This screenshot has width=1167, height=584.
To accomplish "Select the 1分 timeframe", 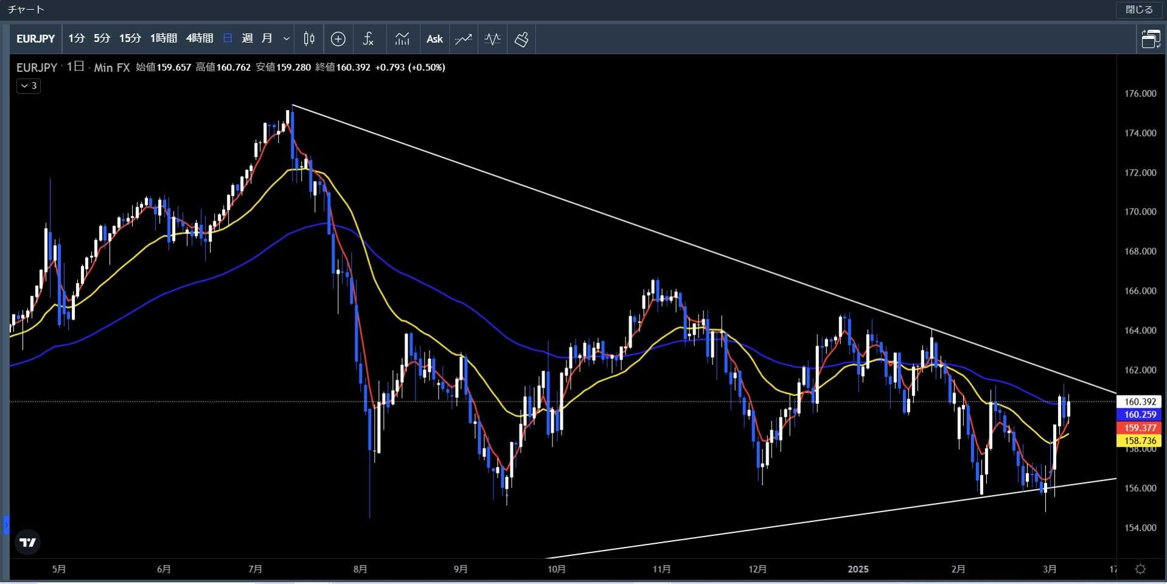I will click(x=76, y=39).
